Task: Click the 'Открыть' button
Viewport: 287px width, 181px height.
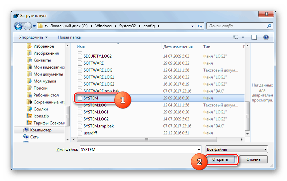Action: [x=220, y=159]
